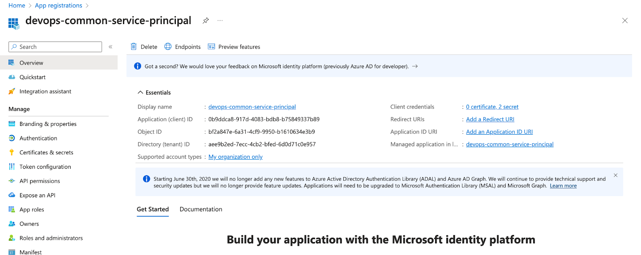Switch to the Documentation tab

pyautogui.click(x=201, y=209)
